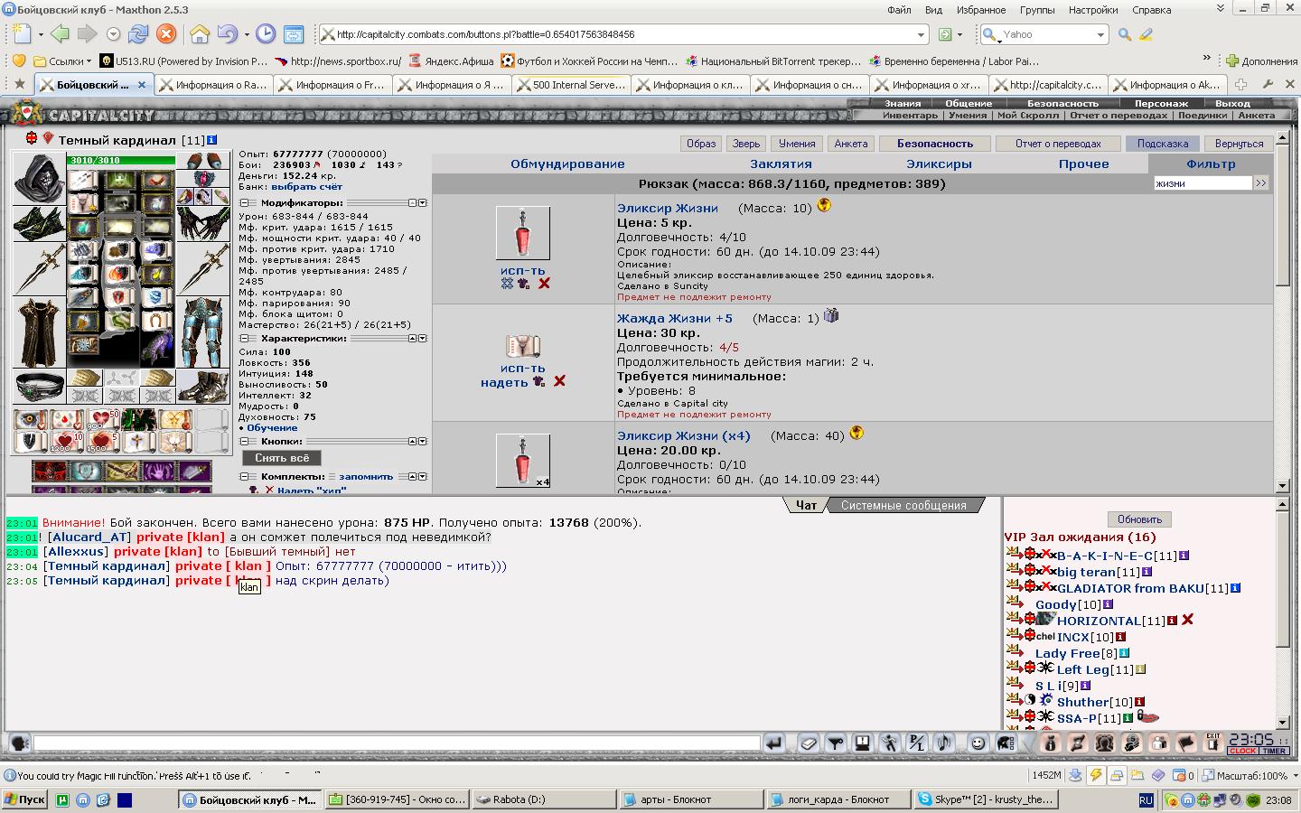Open the Избранное browser menu
The image size is (1301, 813).
(981, 10)
